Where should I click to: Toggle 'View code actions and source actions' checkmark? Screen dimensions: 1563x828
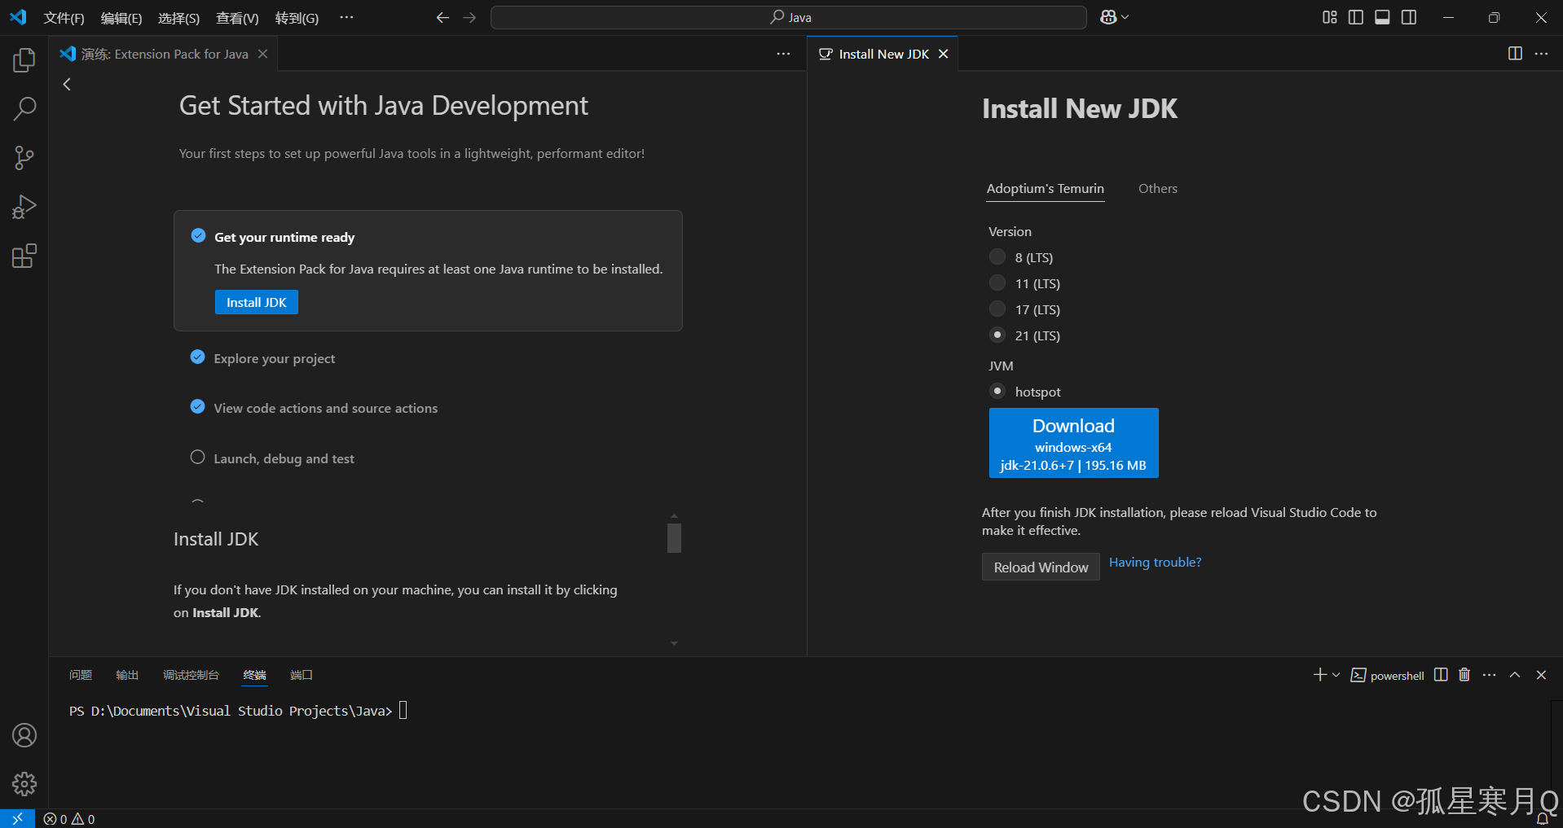(197, 407)
